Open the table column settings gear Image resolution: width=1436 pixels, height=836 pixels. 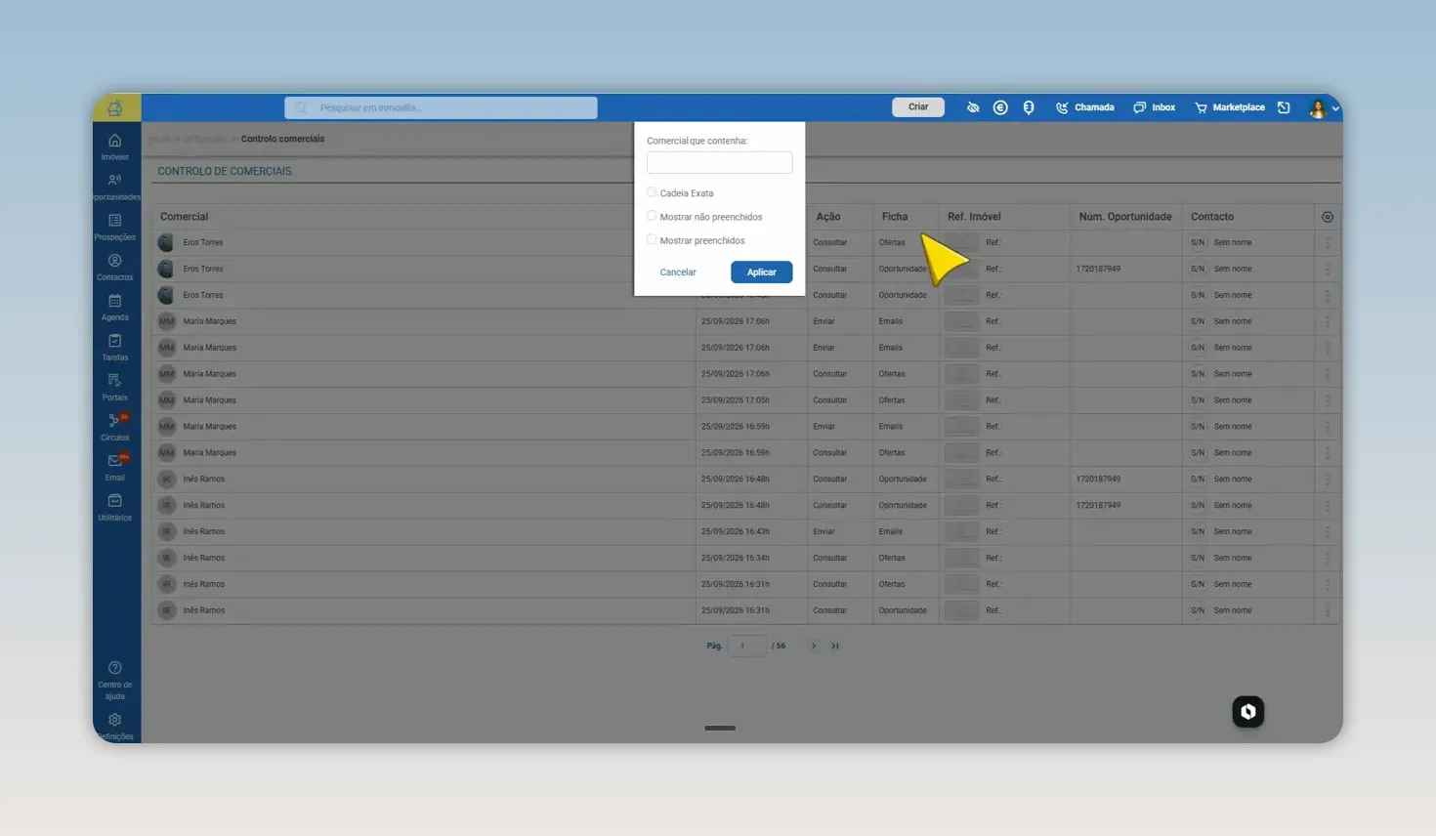(1328, 217)
